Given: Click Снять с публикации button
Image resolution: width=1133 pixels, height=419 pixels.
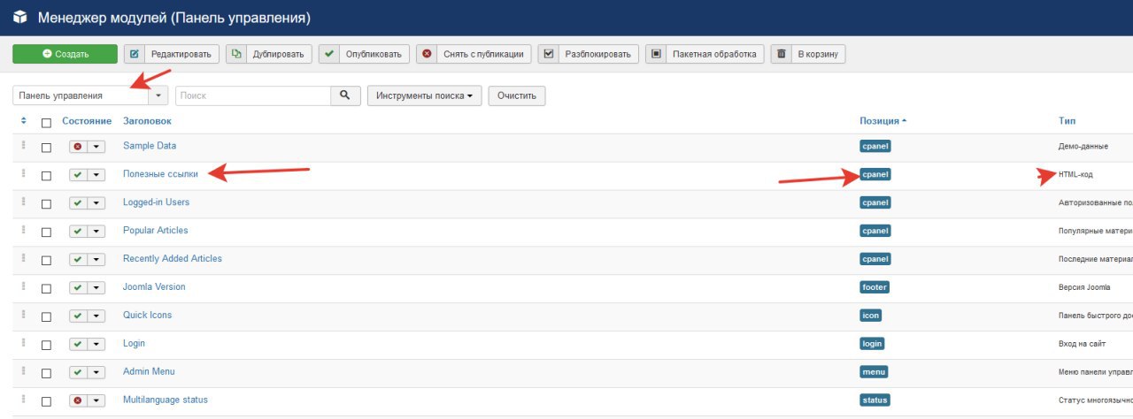Looking at the screenshot, I should click(474, 54).
